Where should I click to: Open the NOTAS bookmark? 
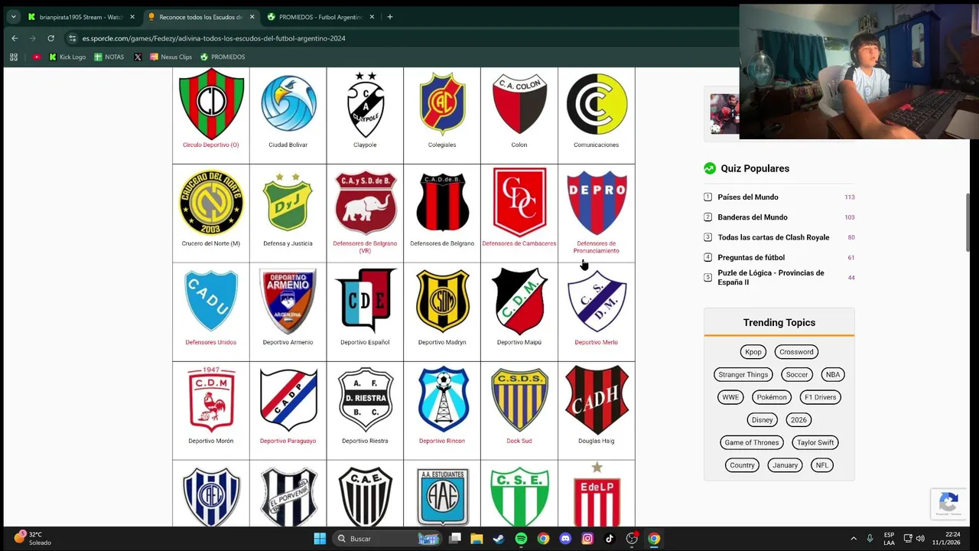pyautogui.click(x=109, y=57)
